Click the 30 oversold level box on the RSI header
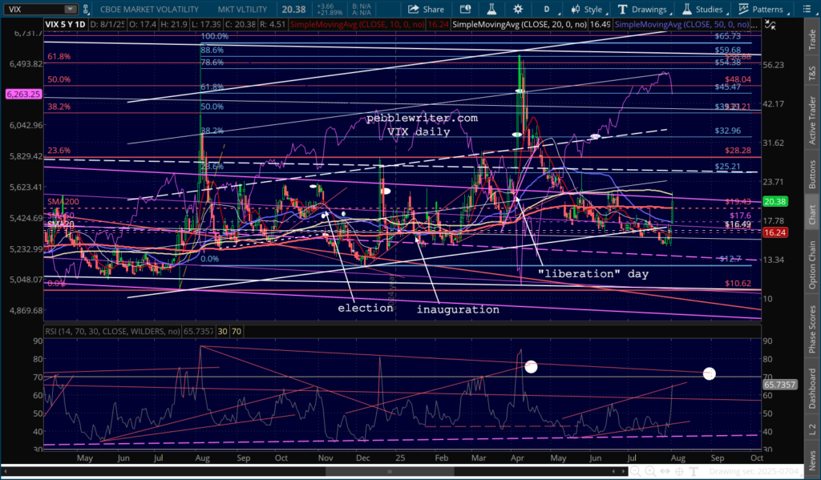This screenshot has height=480, width=821. pyautogui.click(x=223, y=331)
